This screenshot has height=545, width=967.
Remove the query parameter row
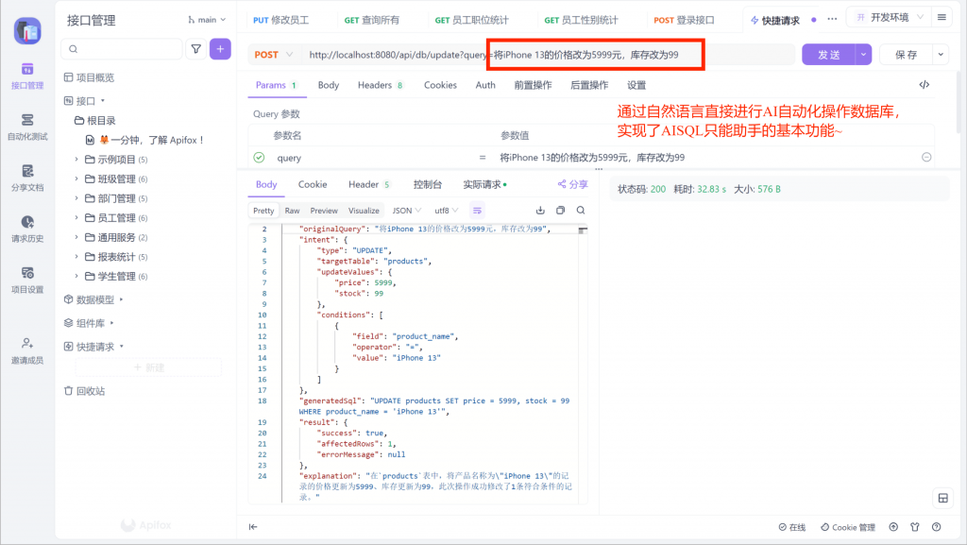(926, 158)
